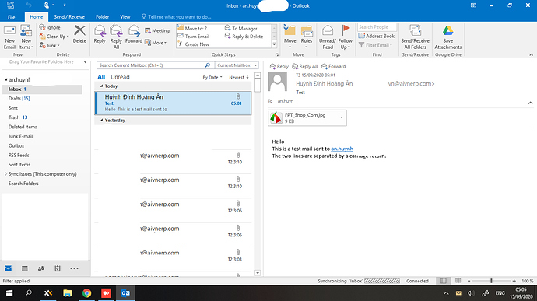Adjust the zoom slider in status bar
537x301 pixels.
(491, 281)
